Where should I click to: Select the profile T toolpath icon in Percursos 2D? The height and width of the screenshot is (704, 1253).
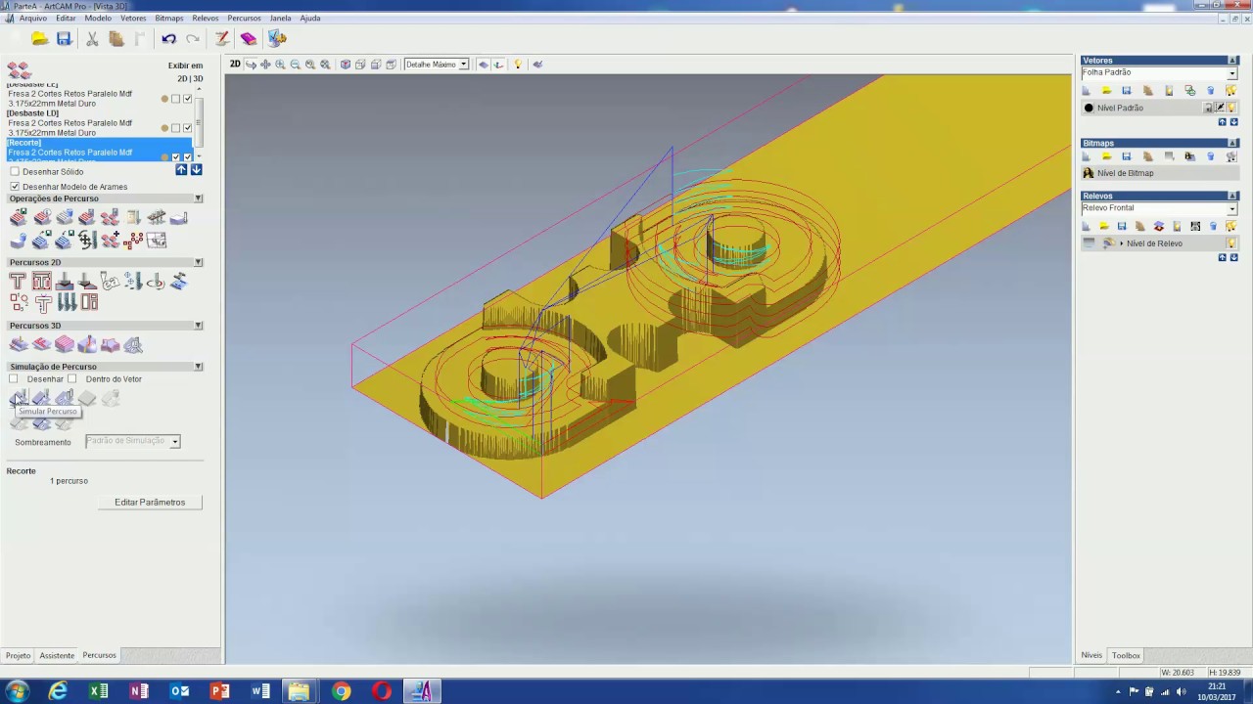18,282
